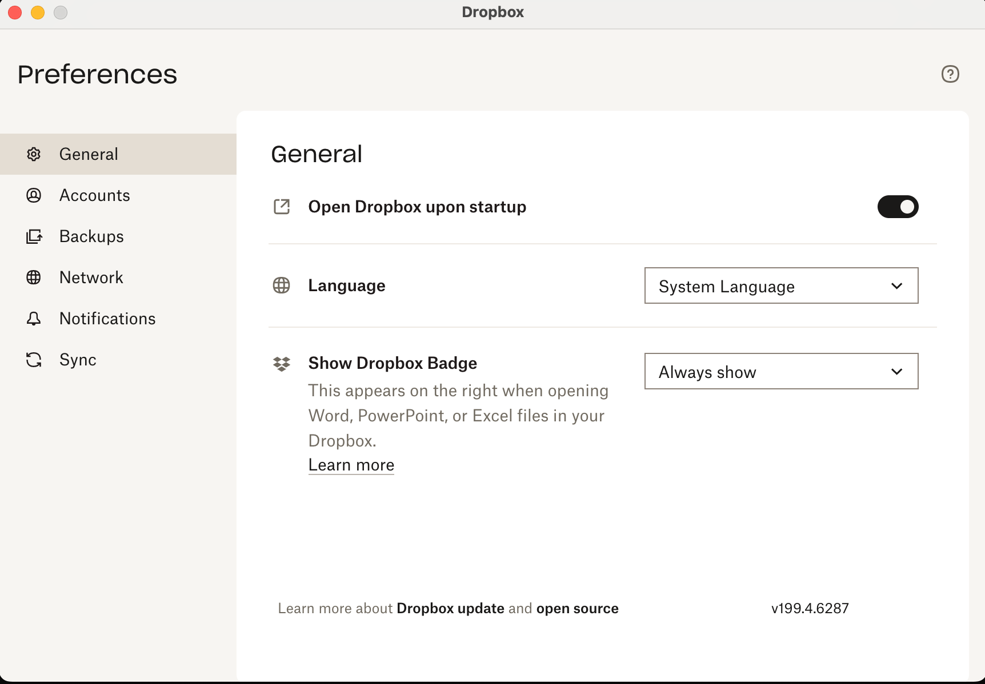This screenshot has width=985, height=684.
Task: Click the Dropbox logo icon beside Badge
Action: [282, 364]
